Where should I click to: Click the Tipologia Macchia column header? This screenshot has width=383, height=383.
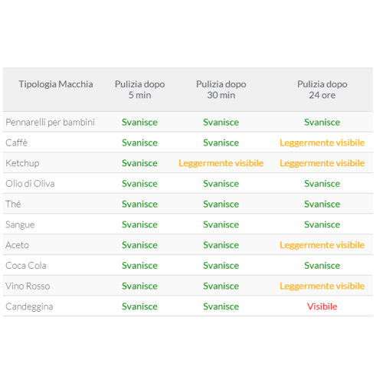tap(56, 84)
